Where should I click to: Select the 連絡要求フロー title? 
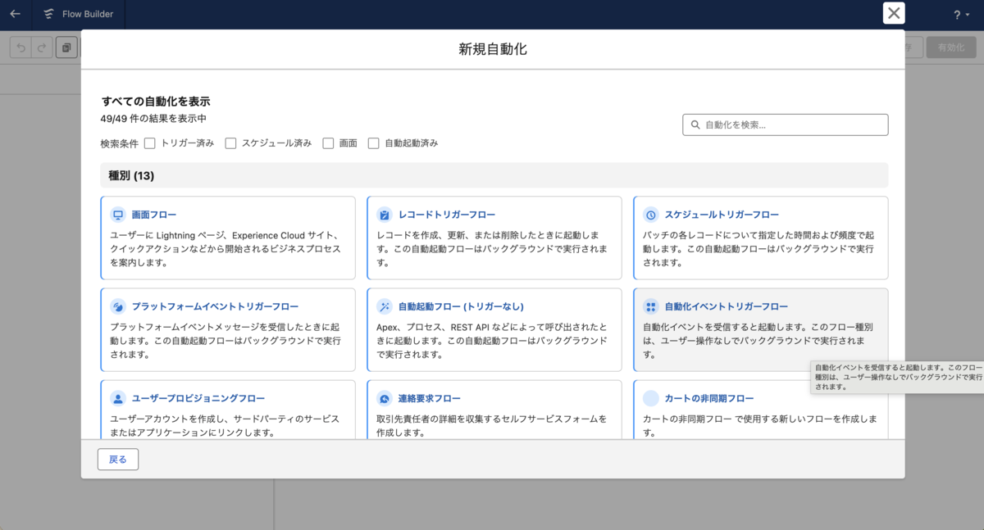point(430,398)
